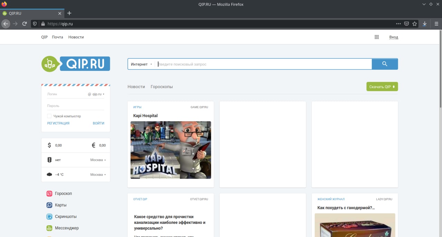Click the dollar rate value 0,00
This screenshot has height=237, width=442.
(x=58, y=145)
